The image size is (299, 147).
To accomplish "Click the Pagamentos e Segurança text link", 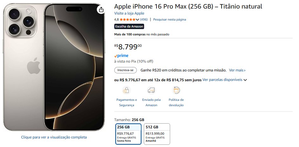I will tap(127, 102).
